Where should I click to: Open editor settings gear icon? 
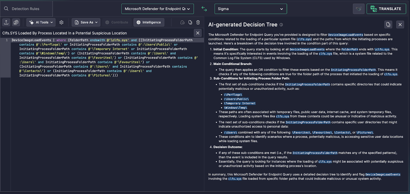(x=61, y=22)
